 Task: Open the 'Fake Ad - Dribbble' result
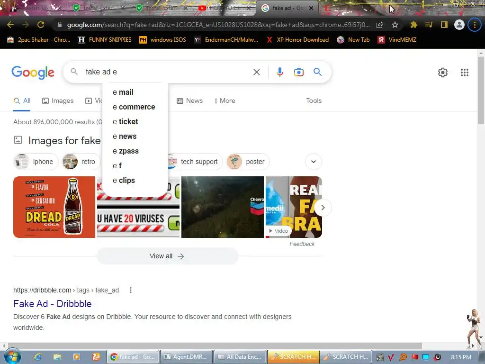(52, 304)
